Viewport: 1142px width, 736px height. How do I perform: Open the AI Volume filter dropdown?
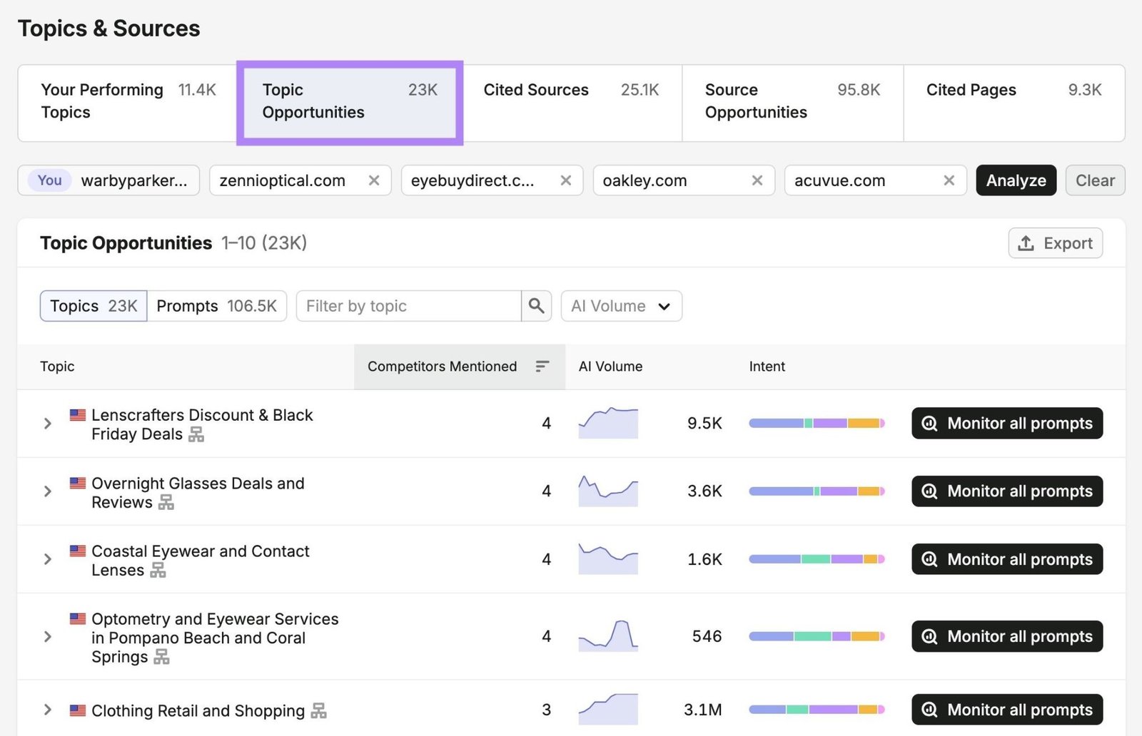[x=621, y=306]
